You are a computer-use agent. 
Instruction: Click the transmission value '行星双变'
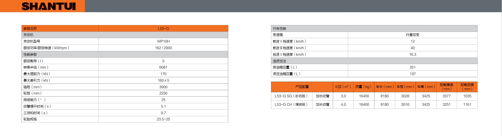413,35
